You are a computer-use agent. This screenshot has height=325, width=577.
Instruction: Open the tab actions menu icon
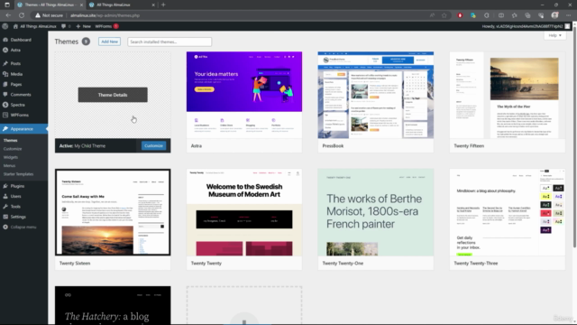[7, 5]
